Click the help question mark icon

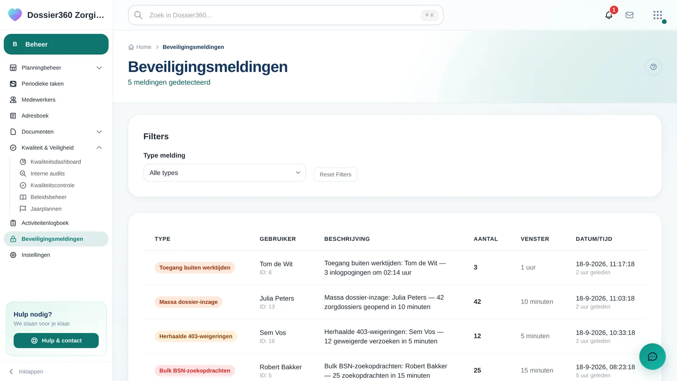[653, 67]
